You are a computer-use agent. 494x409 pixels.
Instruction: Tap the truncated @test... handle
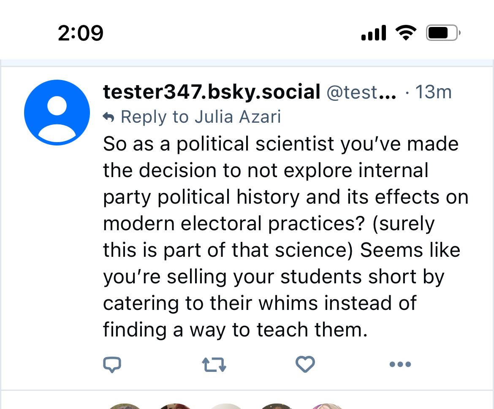click(361, 93)
